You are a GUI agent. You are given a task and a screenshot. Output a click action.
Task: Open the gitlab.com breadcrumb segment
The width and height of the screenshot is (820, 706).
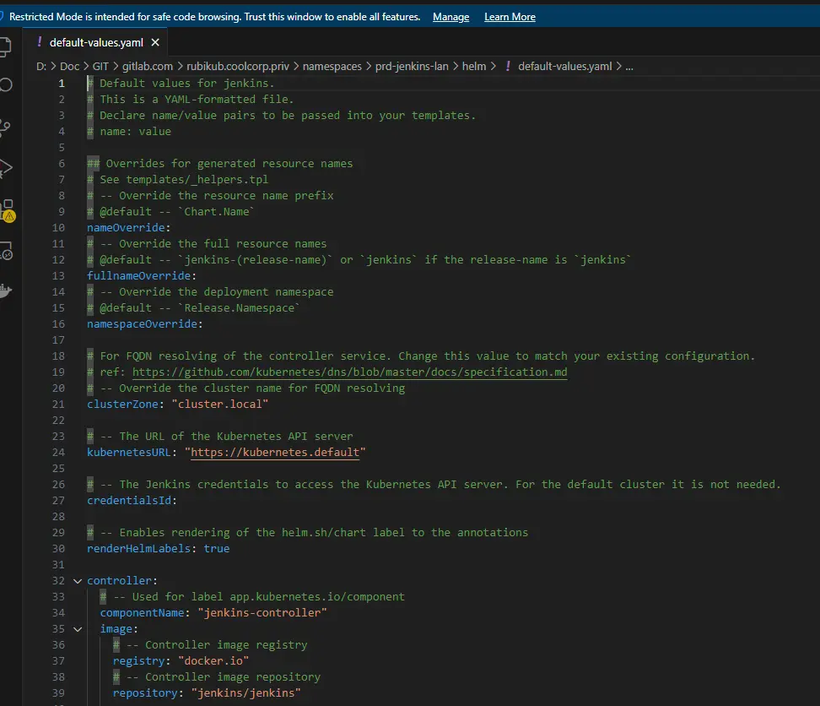[x=148, y=66]
